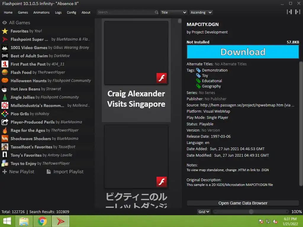Click New Playlist
Image resolution: width=303 pixels, height=227 pixels.
click(18, 172)
